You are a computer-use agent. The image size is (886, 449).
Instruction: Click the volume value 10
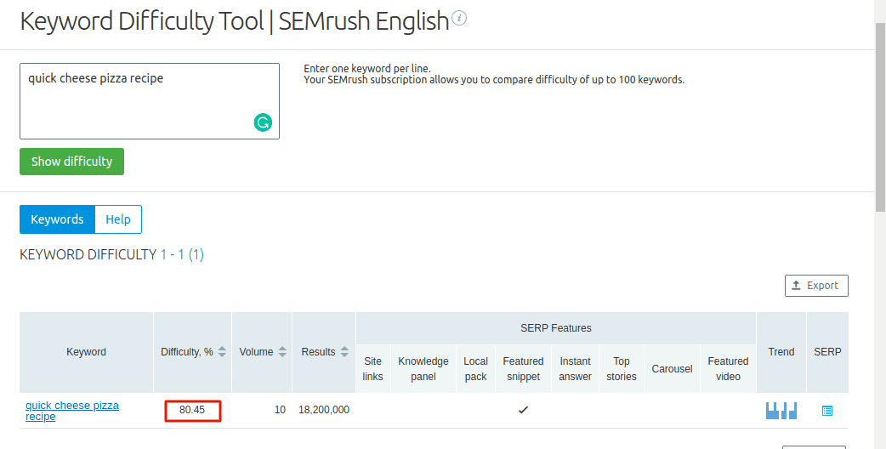click(x=280, y=410)
